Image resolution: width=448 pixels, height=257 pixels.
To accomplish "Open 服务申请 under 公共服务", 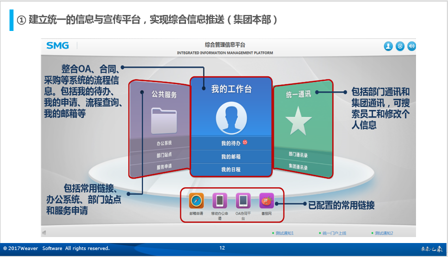I will click(x=164, y=167).
